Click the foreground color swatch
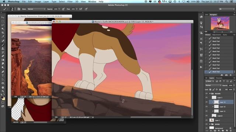Viewport: 236px width, 132px height. [2, 97]
